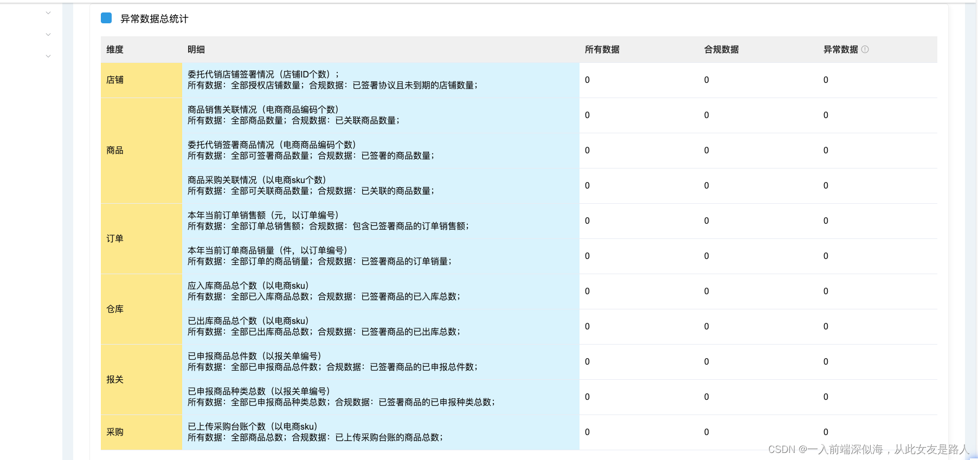This screenshot has width=978, height=460.
Task: Click the 异常数据总统计 section title
Action: click(154, 19)
